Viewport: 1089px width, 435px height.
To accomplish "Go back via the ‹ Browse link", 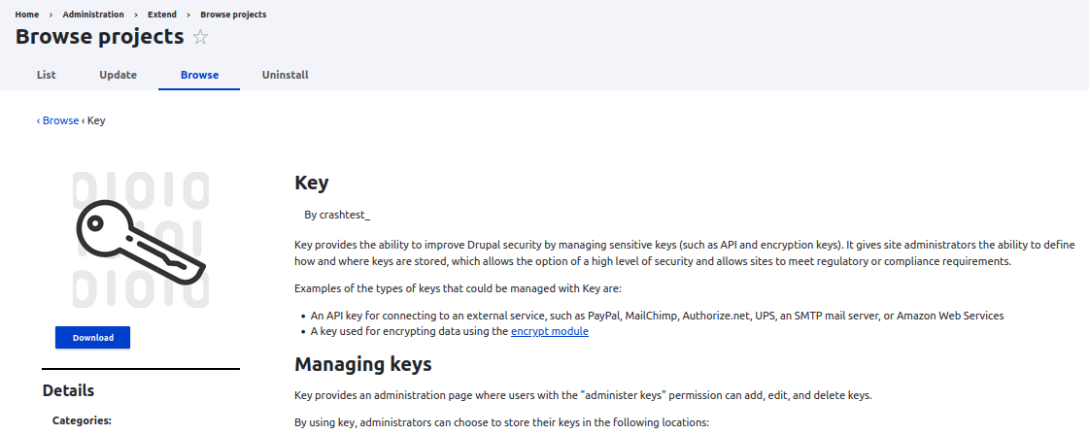I will (x=58, y=120).
